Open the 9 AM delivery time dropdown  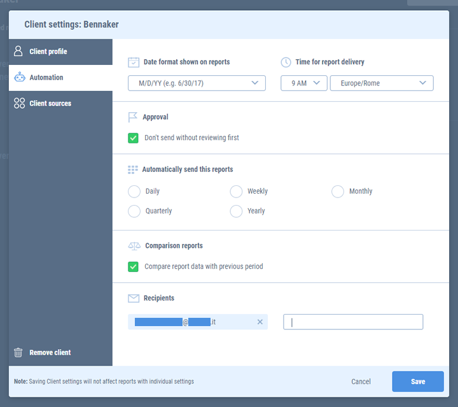[304, 83]
